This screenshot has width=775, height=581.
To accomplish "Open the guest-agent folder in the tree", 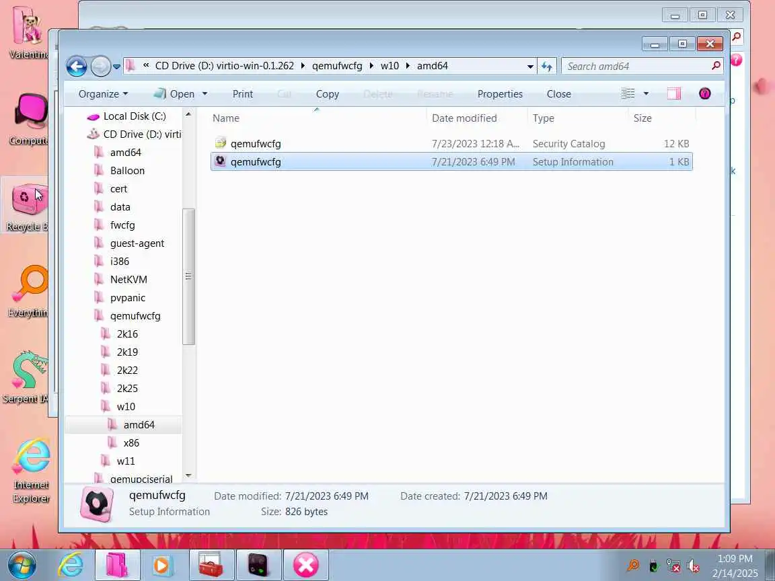I will pyautogui.click(x=137, y=243).
